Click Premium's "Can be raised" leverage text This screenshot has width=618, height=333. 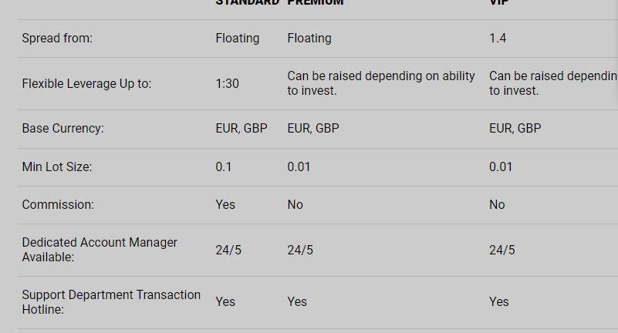[381, 83]
